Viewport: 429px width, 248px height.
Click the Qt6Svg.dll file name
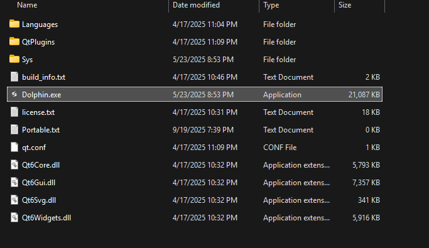click(39, 200)
